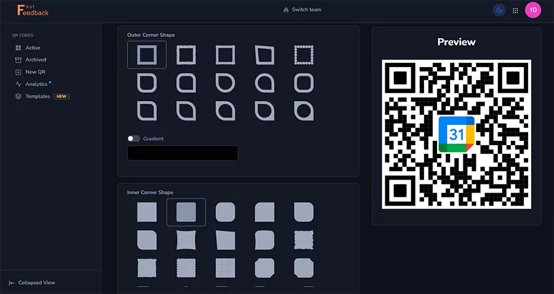Image resolution: width=554 pixels, height=294 pixels.
Task: Choose the scalloped inner shape in third row
Action: [186, 268]
